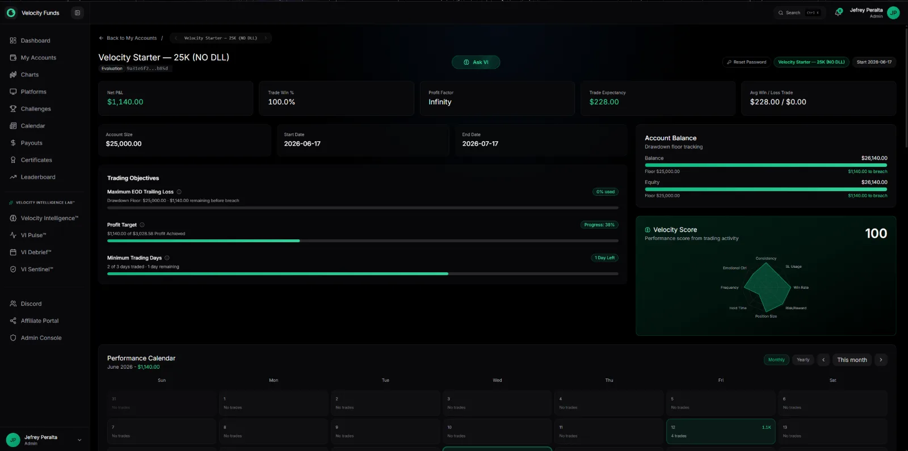The image size is (908, 451).
Task: Click the Challenges trophy icon
Action: point(13,109)
